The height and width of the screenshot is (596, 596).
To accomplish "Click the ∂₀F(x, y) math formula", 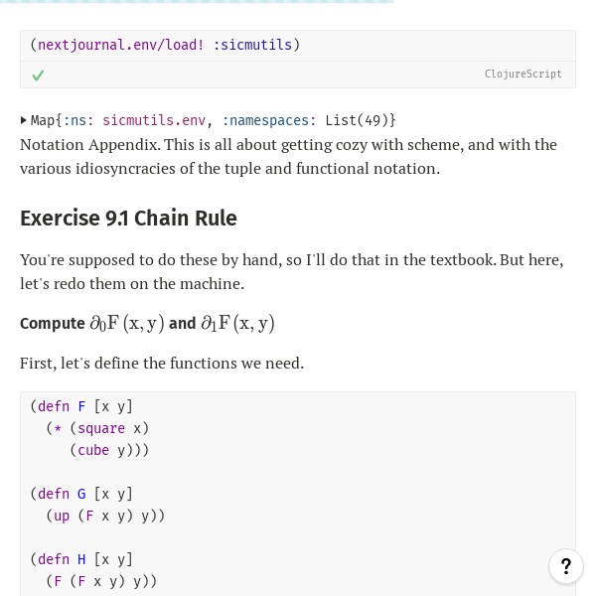I will (x=127, y=324).
